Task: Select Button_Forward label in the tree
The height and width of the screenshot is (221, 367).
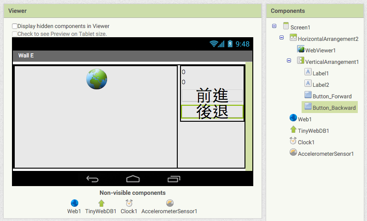Action: (332, 96)
